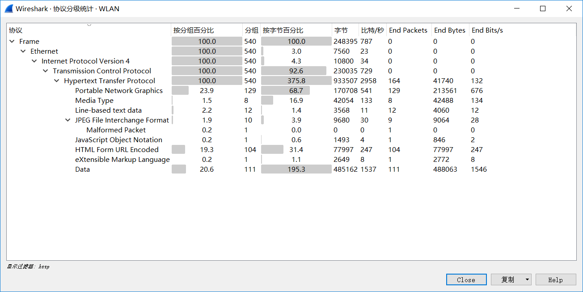Click the Wireshark shark fin title icon
Screen dimensions: 583x292
coord(8,8)
